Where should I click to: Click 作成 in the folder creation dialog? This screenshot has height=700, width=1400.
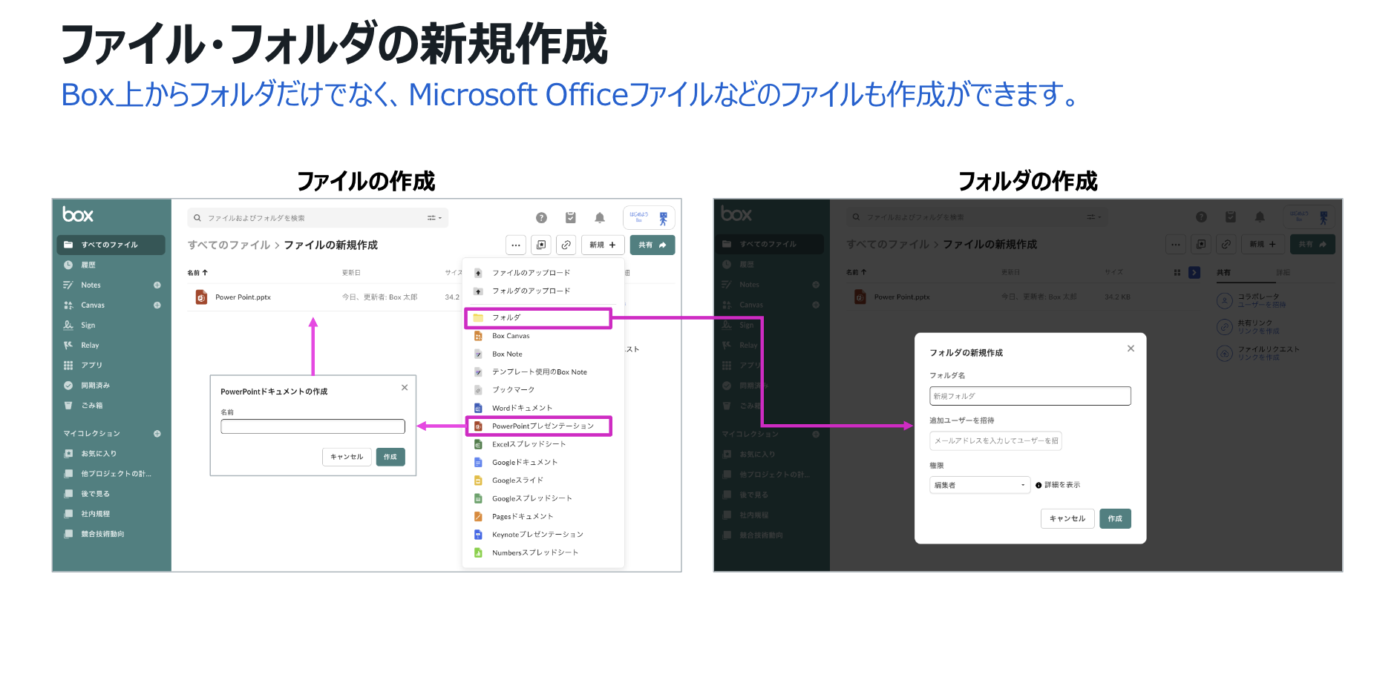(x=1115, y=519)
